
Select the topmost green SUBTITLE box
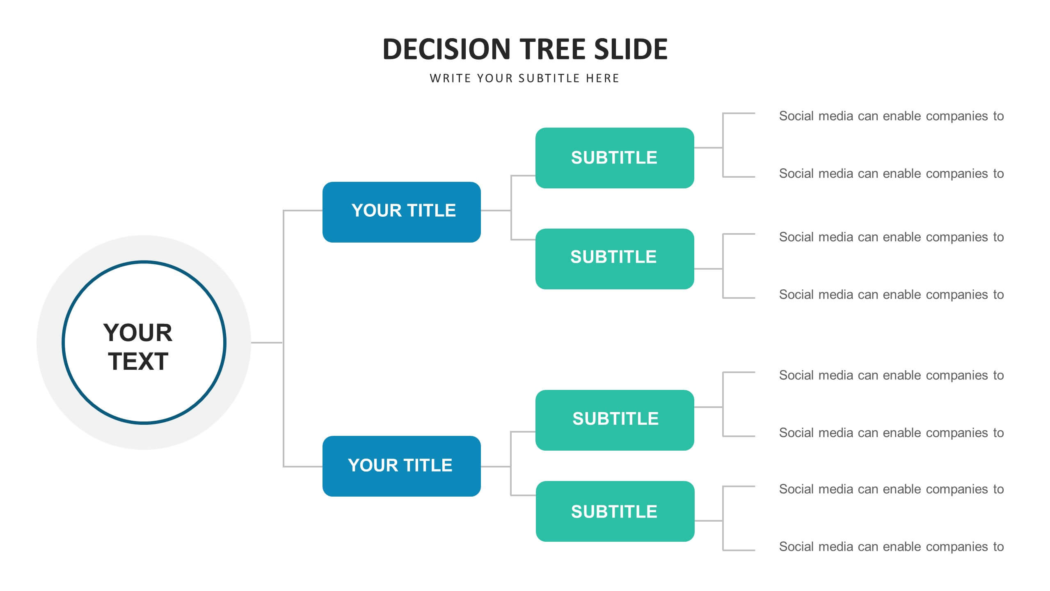[615, 158]
